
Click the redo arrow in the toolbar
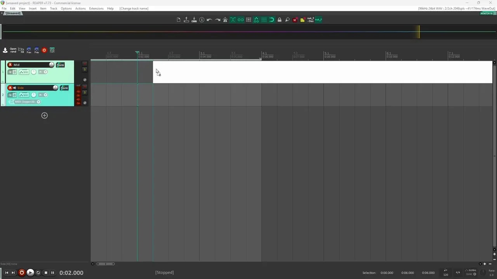pos(217,20)
